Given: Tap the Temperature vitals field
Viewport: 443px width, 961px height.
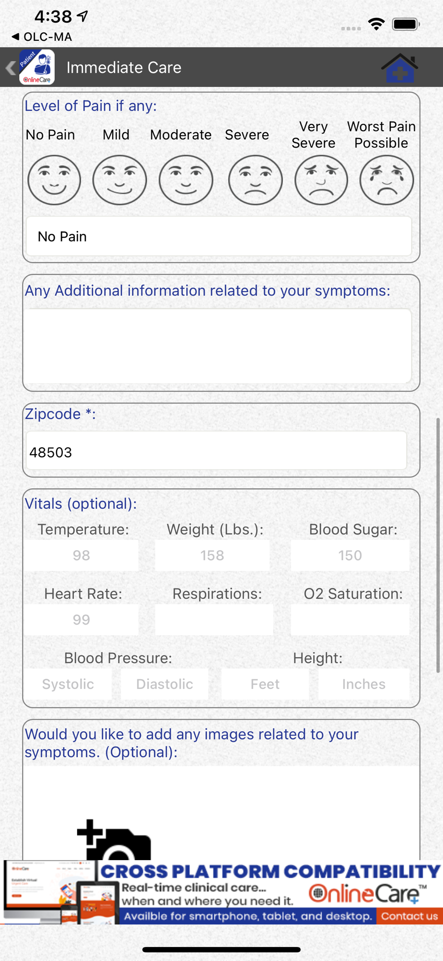Looking at the screenshot, I should click(x=82, y=555).
